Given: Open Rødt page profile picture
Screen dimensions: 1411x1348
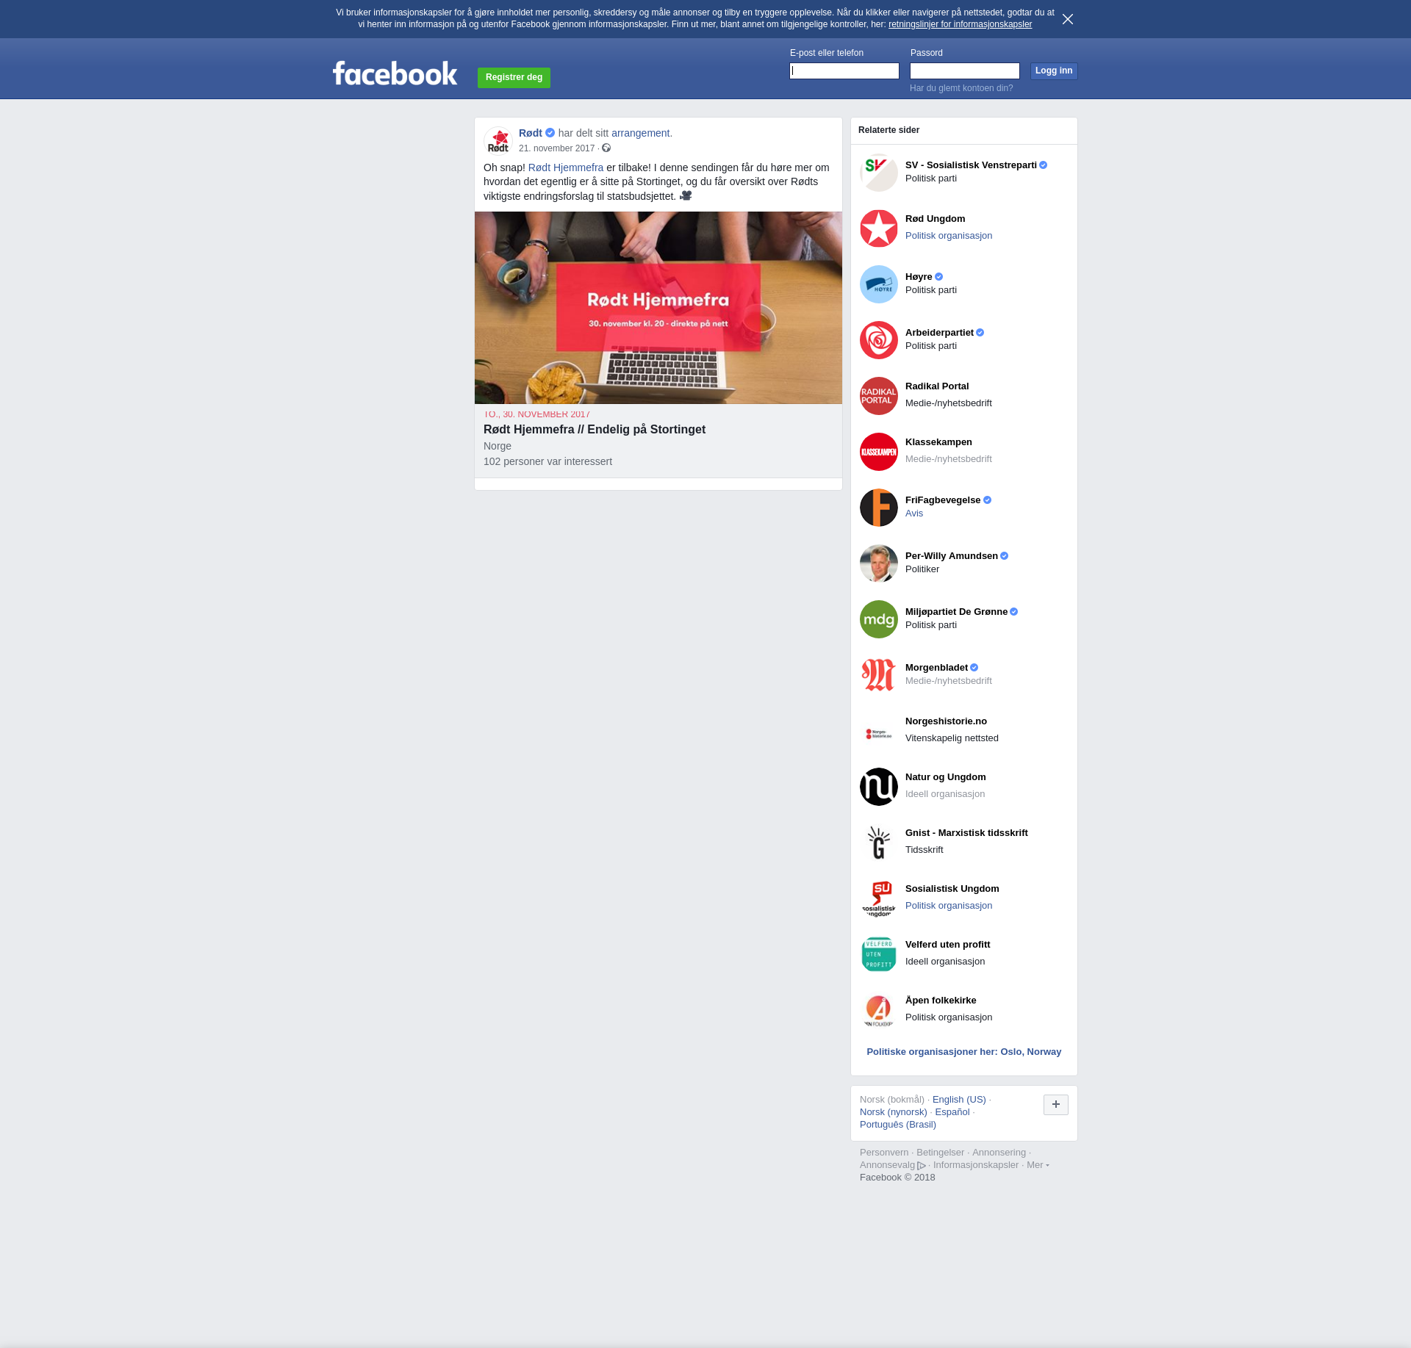Looking at the screenshot, I should click(498, 140).
